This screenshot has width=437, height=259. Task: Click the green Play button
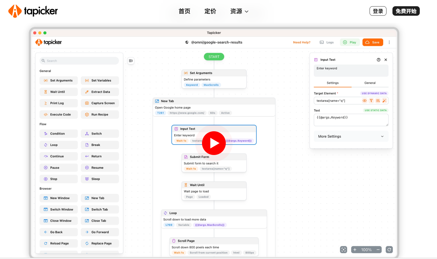[350, 42]
